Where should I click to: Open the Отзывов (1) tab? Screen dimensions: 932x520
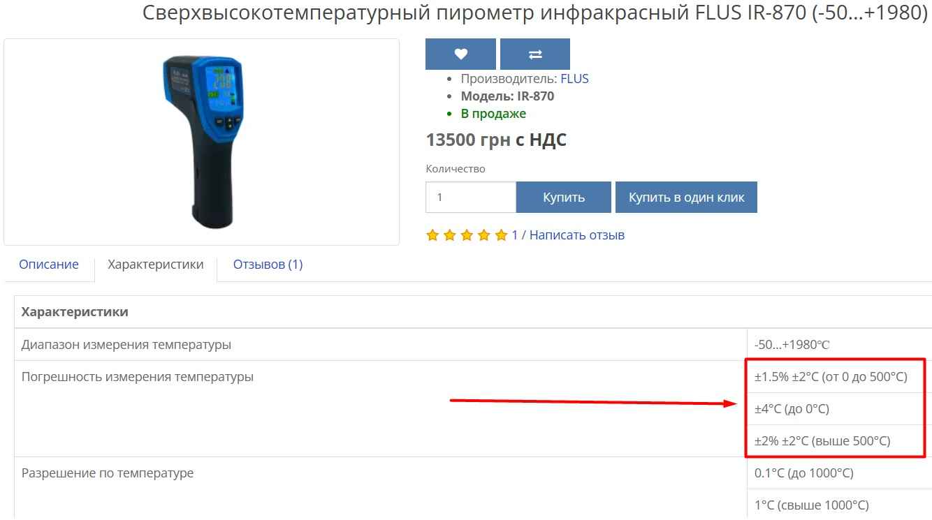click(x=268, y=265)
